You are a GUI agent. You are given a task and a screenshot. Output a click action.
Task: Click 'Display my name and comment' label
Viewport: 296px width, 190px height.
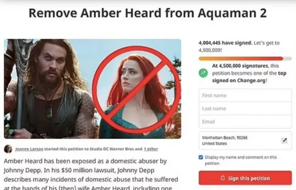pyautogui.click(x=241, y=160)
